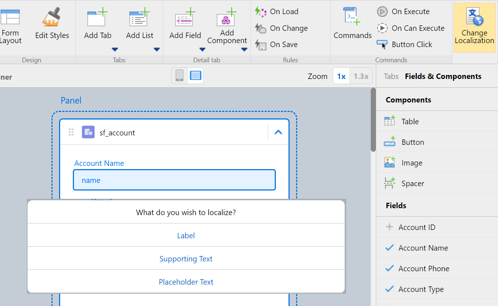Screen dimensions: 498x306
Task: Uncheck the Account Phone field
Action: (x=390, y=269)
